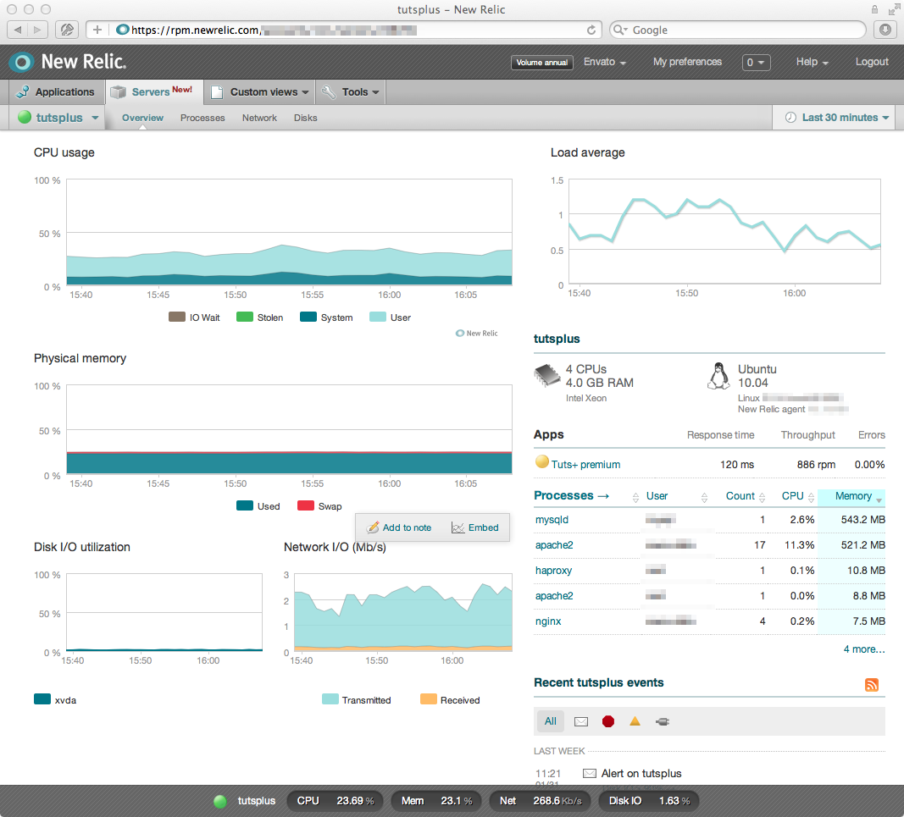Click the downloads icon in browser toolbar
This screenshot has width=904, height=817.
[885, 30]
